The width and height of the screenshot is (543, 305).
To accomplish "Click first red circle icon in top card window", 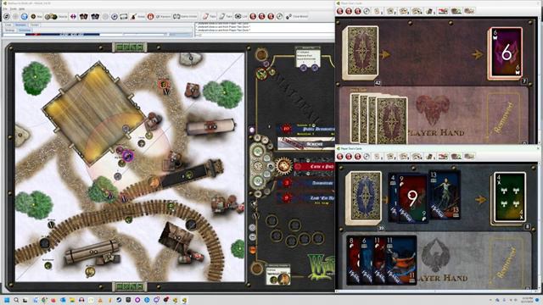I will (x=339, y=11).
